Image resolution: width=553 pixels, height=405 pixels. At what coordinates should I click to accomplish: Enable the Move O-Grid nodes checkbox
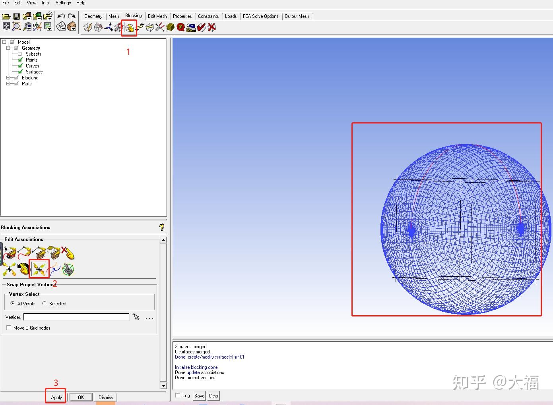[9, 328]
